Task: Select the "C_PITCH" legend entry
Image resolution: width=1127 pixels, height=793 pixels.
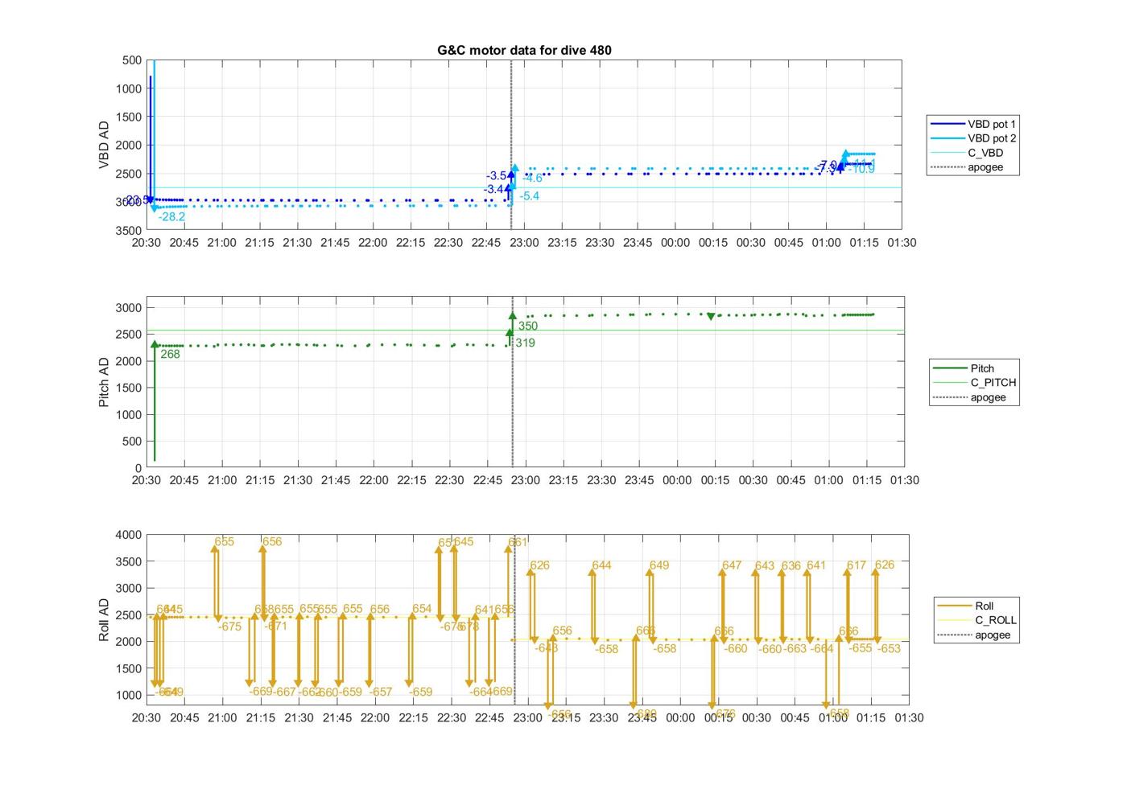Action: pos(973,383)
